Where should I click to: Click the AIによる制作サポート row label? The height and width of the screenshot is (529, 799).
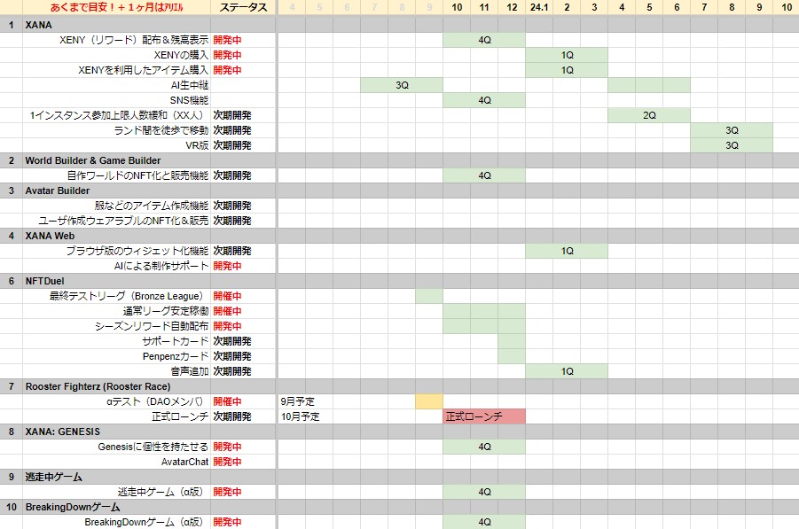tap(161, 266)
